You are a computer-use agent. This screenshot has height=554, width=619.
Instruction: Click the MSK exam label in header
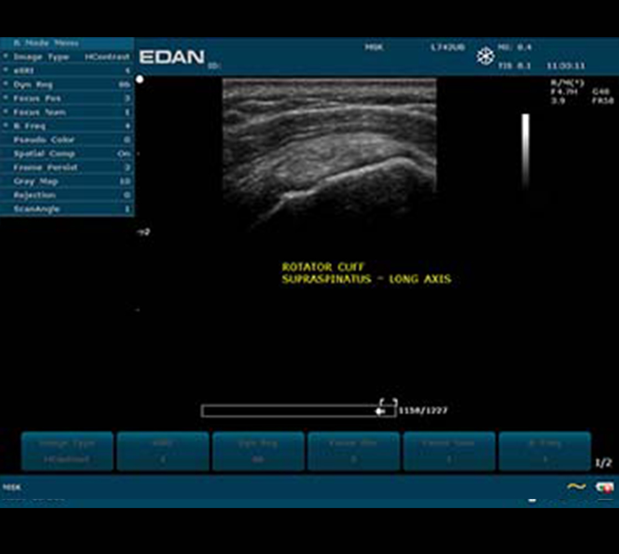[374, 47]
